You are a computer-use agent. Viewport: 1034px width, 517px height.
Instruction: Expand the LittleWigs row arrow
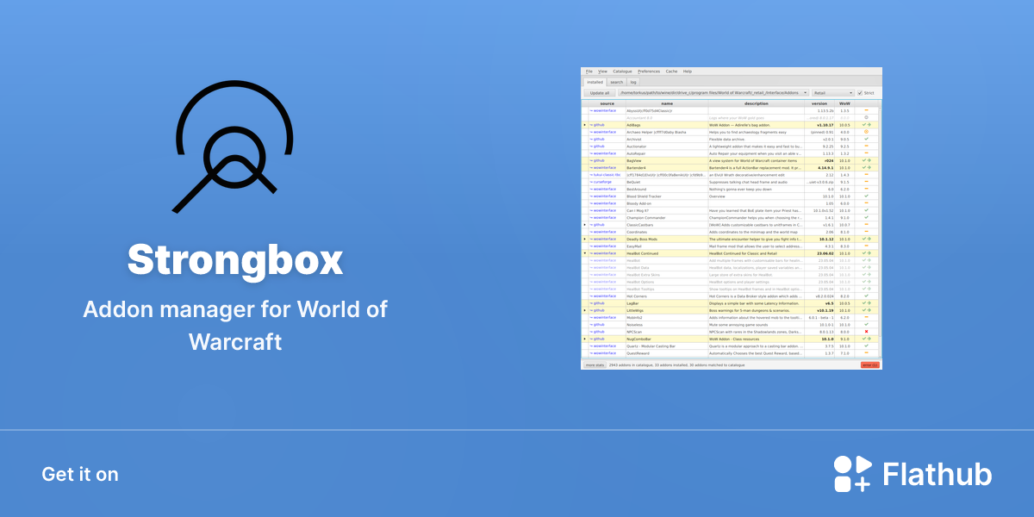tap(584, 310)
